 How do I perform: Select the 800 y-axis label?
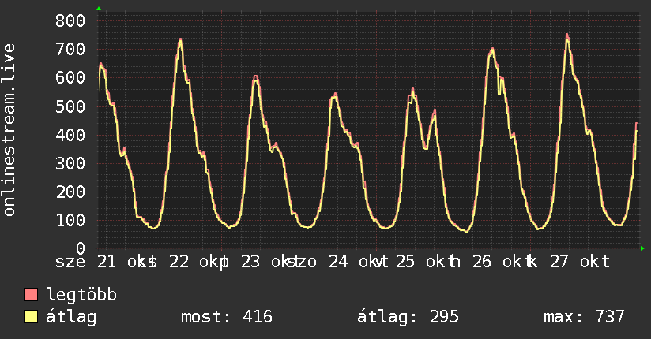70,20
